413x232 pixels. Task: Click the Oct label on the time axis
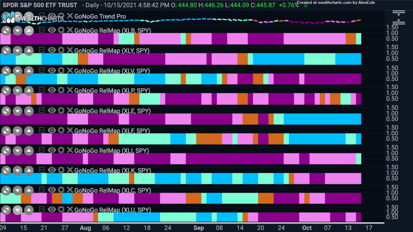click(307, 228)
